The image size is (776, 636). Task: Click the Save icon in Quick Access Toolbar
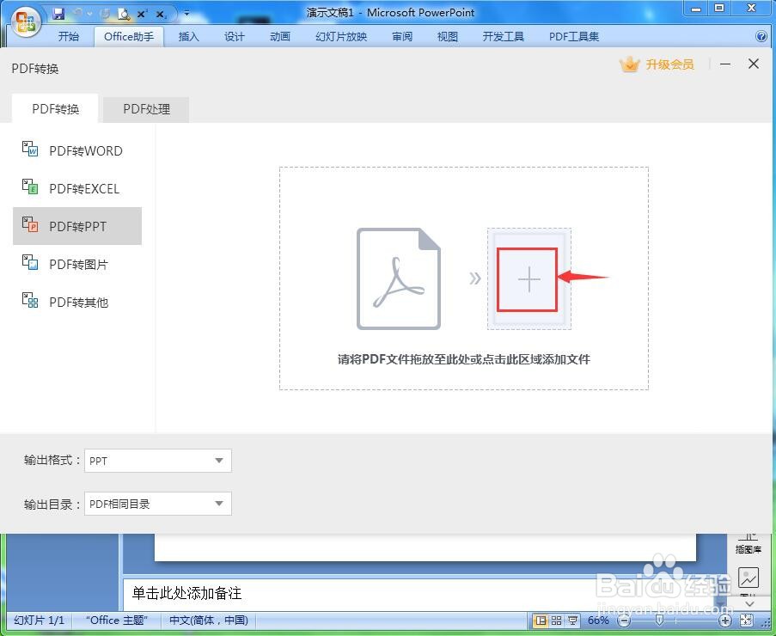[58, 12]
